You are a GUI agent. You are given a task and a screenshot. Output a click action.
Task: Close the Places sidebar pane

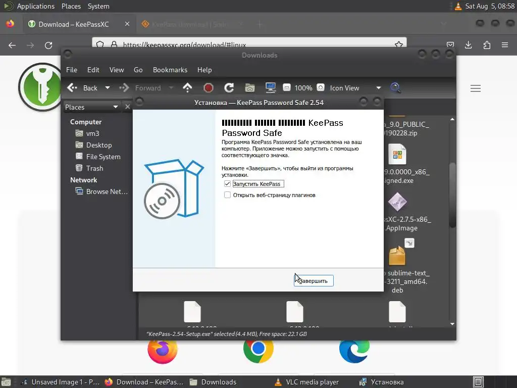128,107
